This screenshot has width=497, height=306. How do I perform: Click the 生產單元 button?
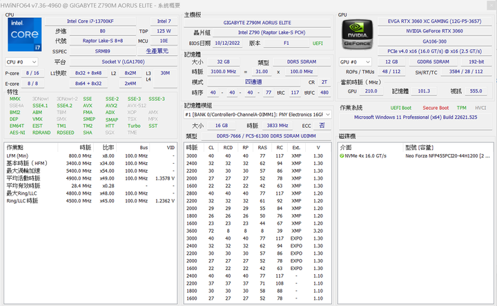click(157, 51)
